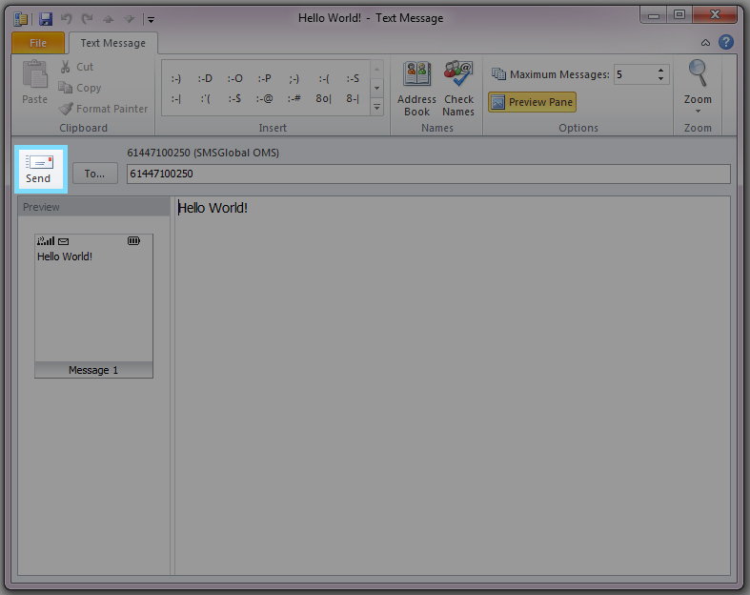Insert the :-D emoticon

point(205,78)
